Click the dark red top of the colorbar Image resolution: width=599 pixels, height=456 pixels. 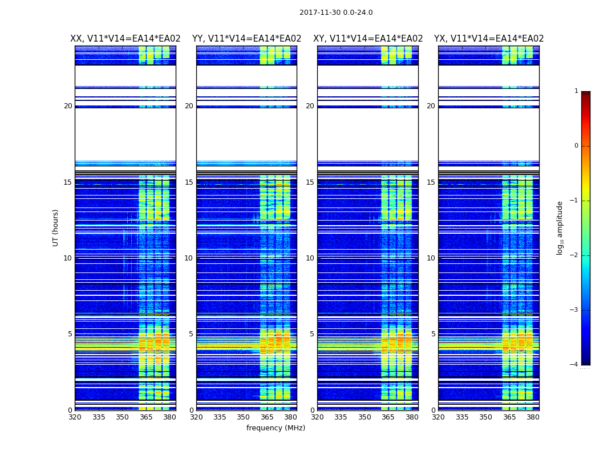[586, 94]
